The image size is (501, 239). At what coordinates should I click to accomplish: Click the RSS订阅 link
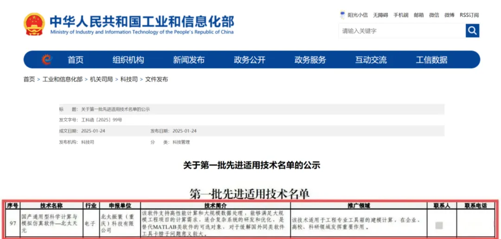(x=469, y=15)
